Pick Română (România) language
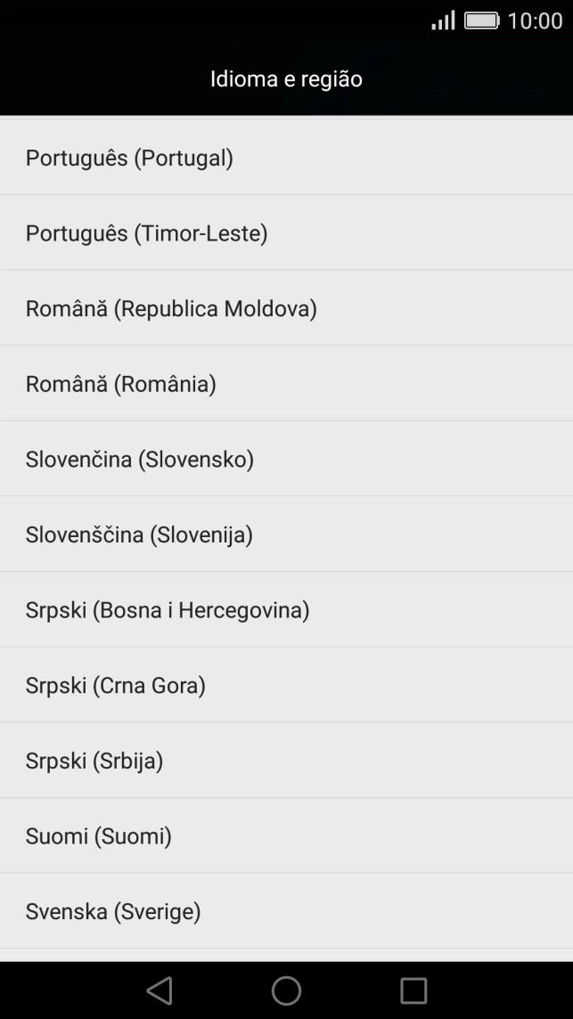Image resolution: width=573 pixels, height=1019 pixels. point(121,384)
